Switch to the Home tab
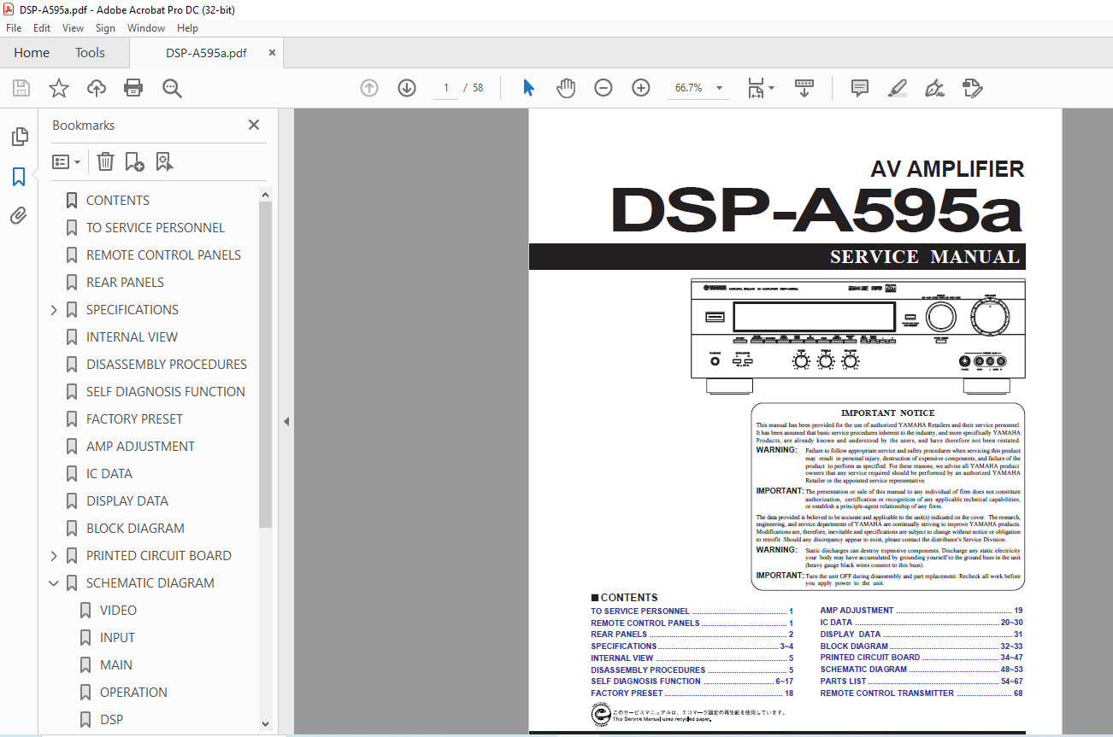Image resolution: width=1113 pixels, height=737 pixels. click(x=32, y=53)
